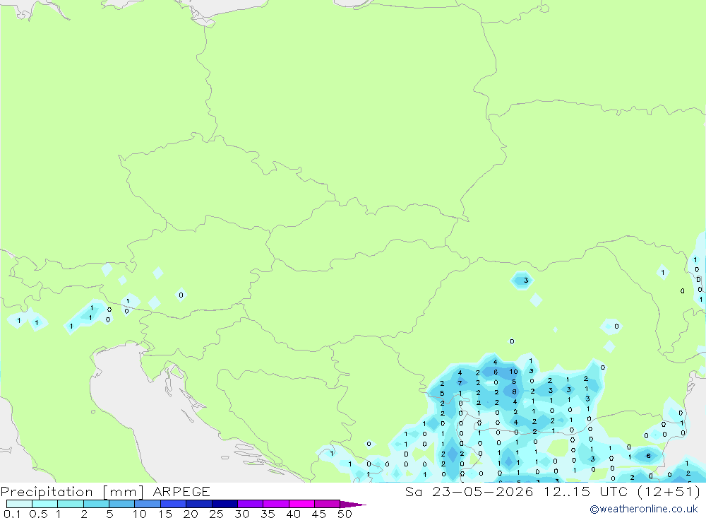Click the 'Precipitation [mm]' title text
The width and height of the screenshot is (706, 518).
[73, 492]
